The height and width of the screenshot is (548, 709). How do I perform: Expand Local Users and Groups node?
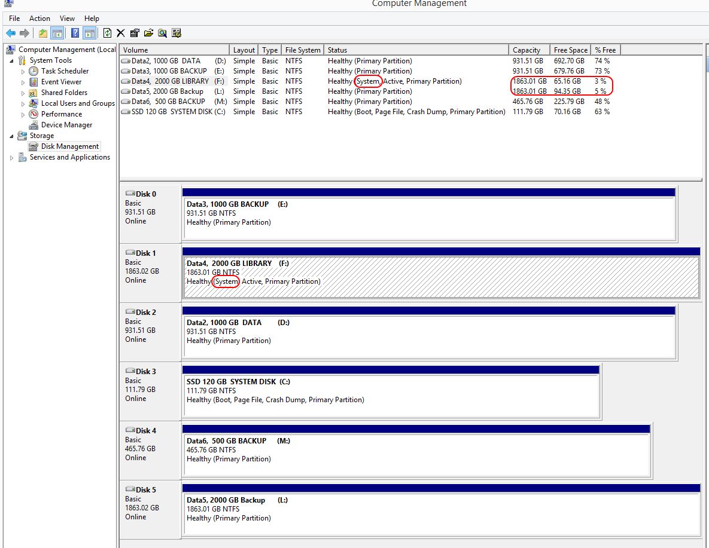tap(23, 104)
